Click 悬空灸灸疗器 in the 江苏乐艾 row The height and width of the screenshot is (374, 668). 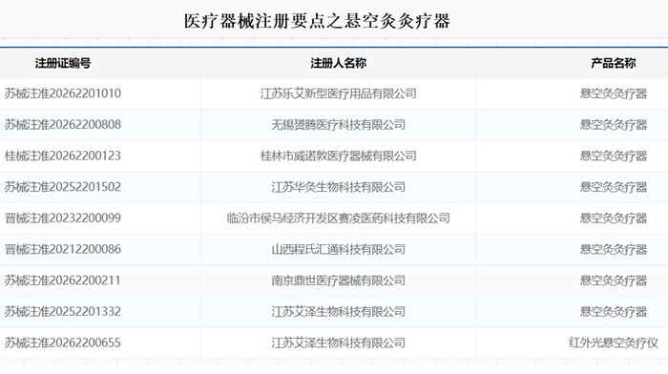(614, 93)
